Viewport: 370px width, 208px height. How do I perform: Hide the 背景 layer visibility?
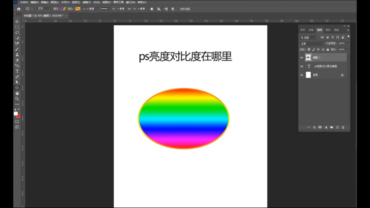pos(301,75)
